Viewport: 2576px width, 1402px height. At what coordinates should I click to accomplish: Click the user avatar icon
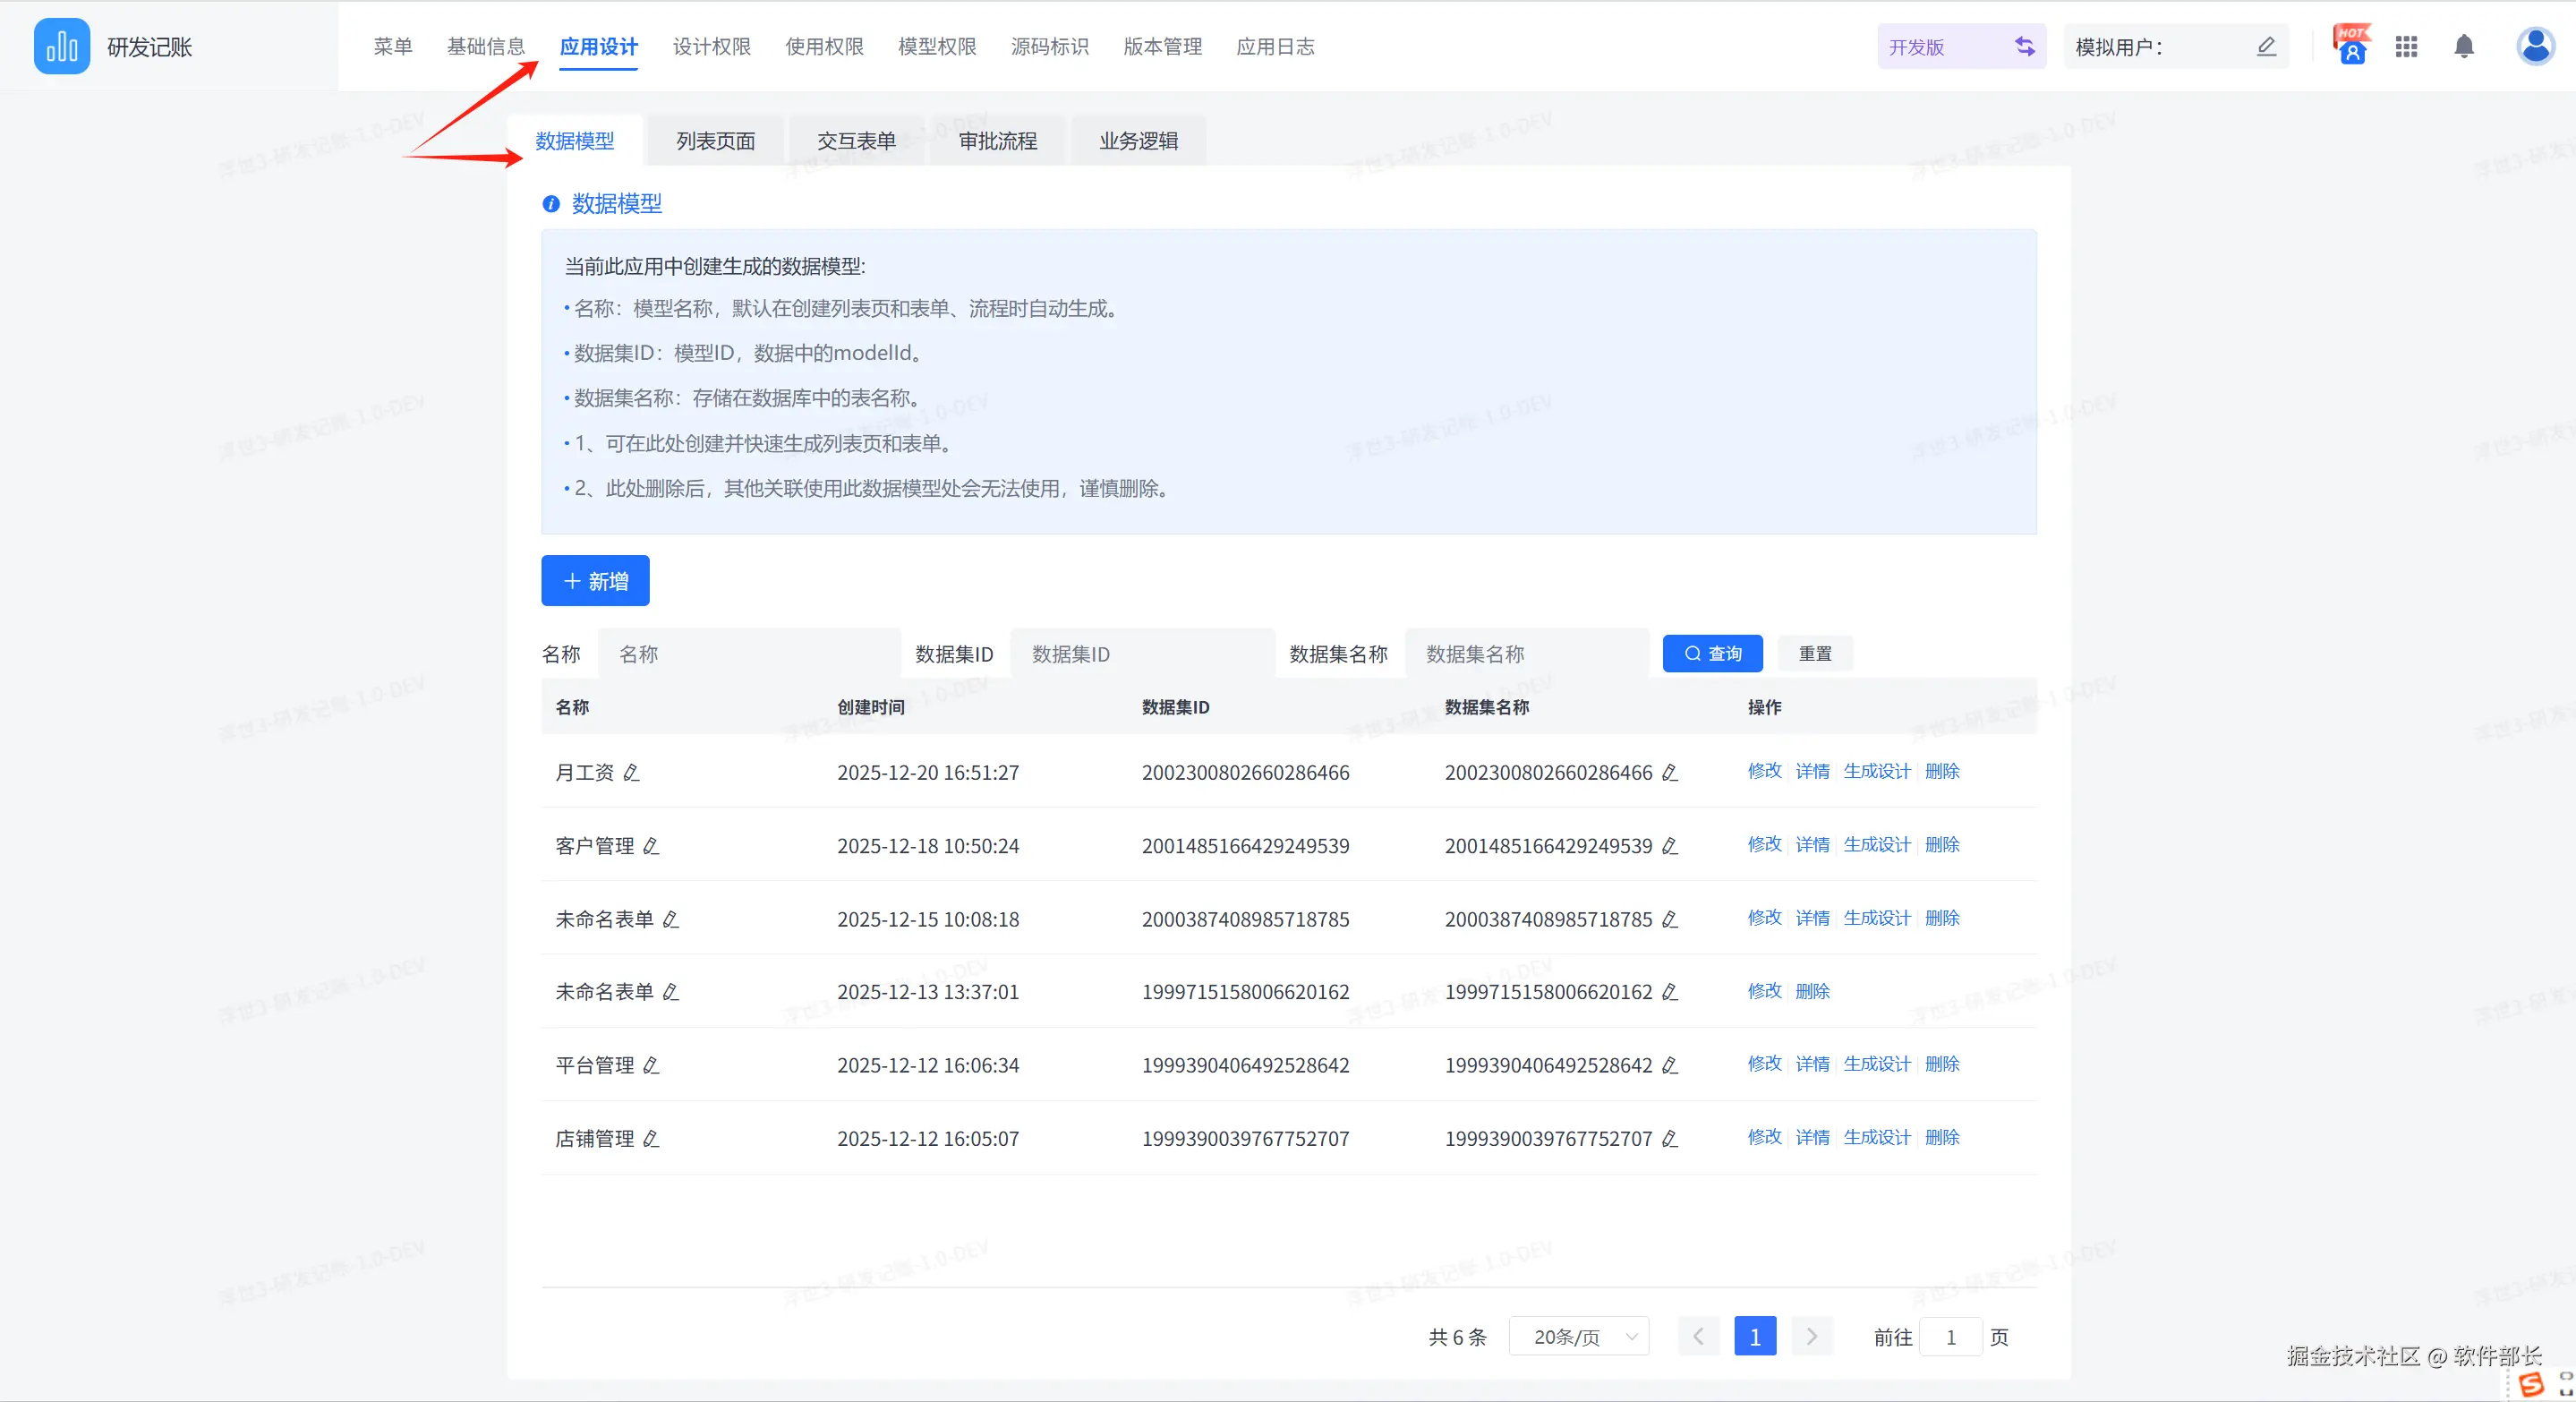(2535, 46)
